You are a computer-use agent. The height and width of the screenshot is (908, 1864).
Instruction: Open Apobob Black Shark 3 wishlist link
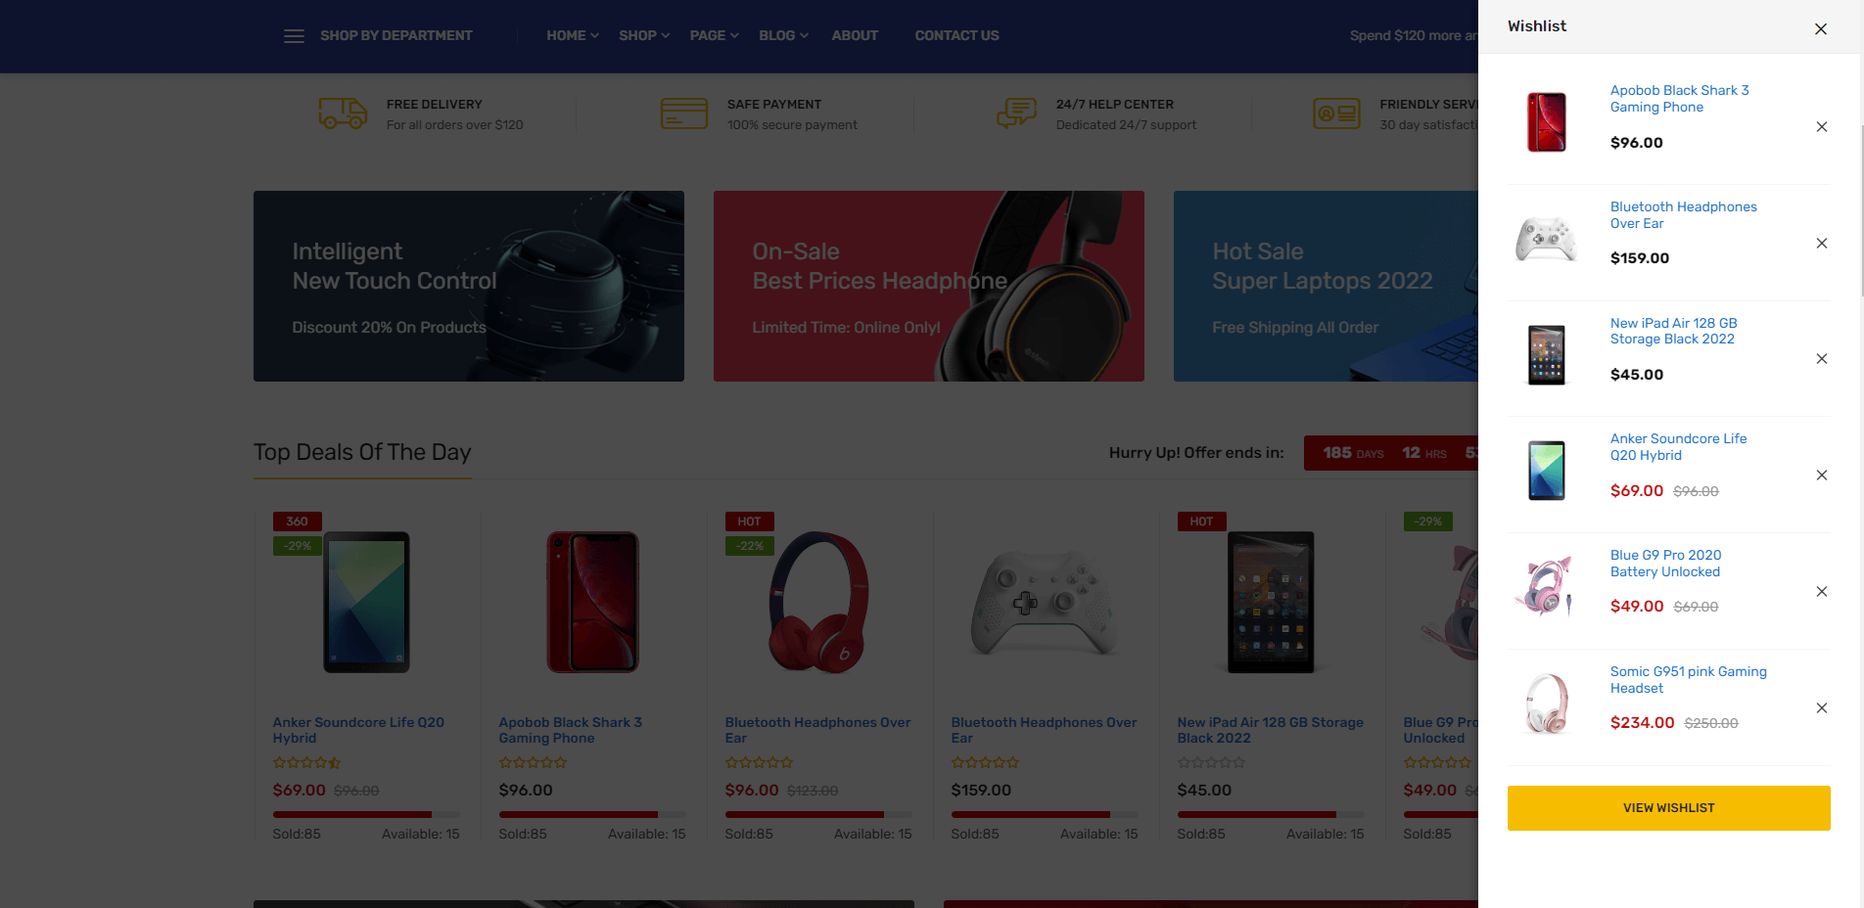pos(1679,99)
